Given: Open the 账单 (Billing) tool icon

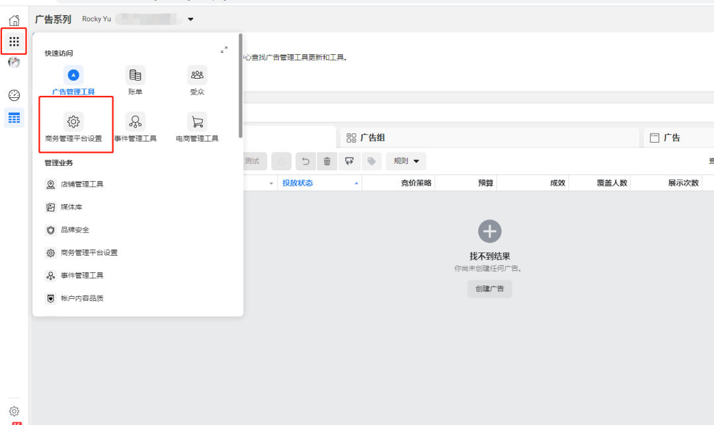Looking at the screenshot, I should (135, 75).
